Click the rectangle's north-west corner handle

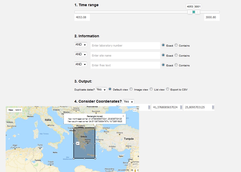74,128
